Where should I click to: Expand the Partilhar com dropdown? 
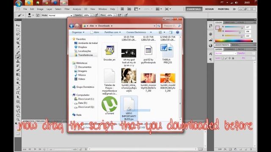(113, 32)
